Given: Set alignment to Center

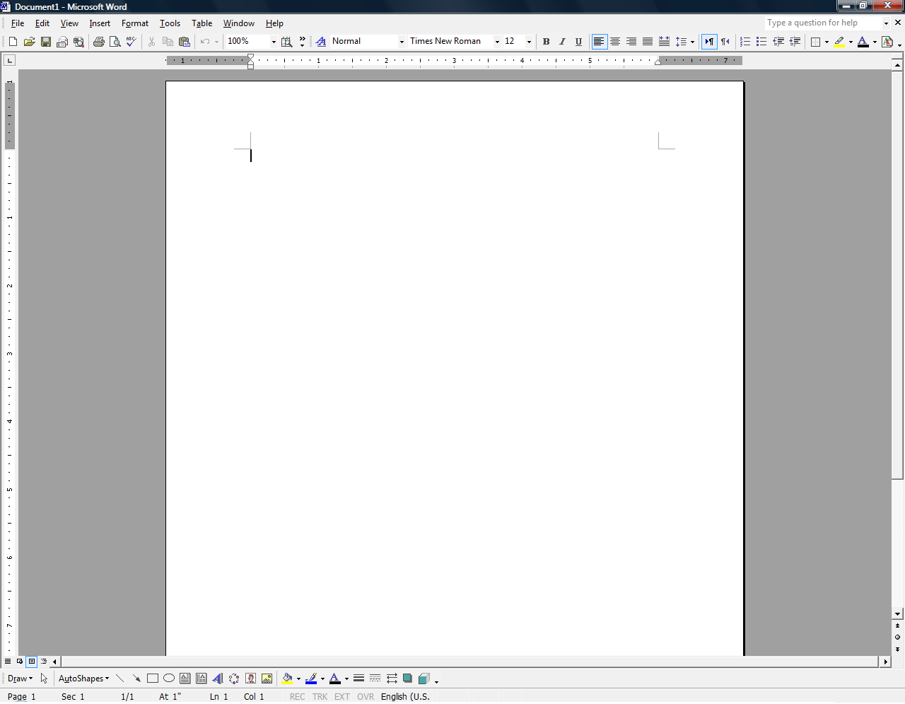Looking at the screenshot, I should (615, 42).
